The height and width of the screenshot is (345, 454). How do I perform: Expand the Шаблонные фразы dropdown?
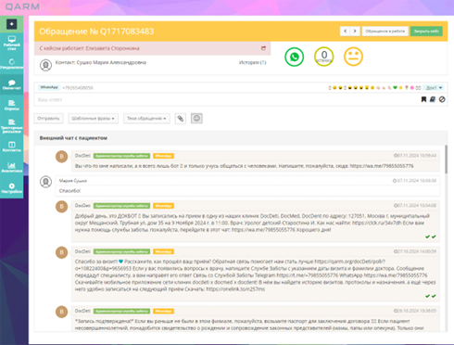(93, 119)
